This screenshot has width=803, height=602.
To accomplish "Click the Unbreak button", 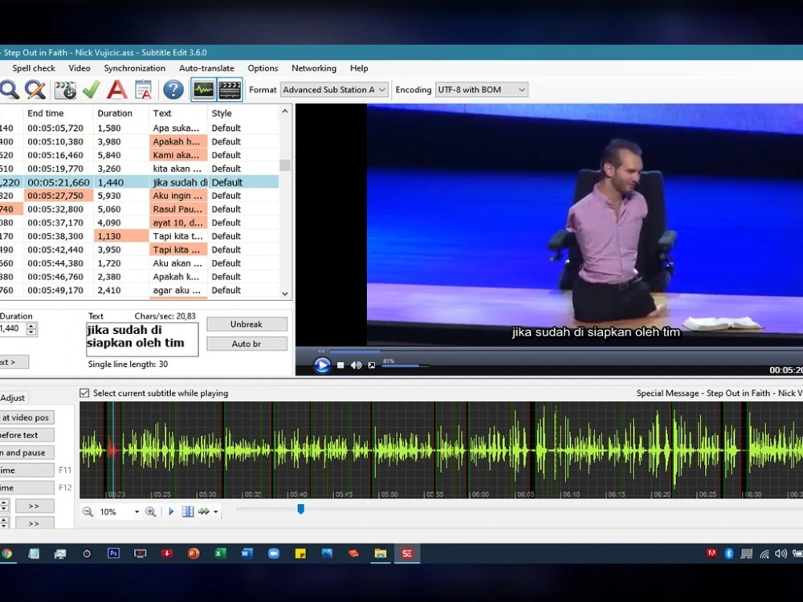I will (x=247, y=324).
